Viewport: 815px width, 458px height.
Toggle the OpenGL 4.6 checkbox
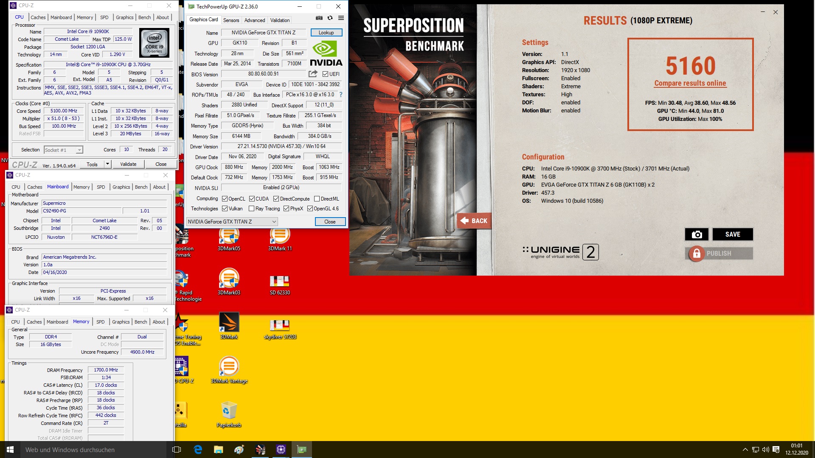click(310, 209)
